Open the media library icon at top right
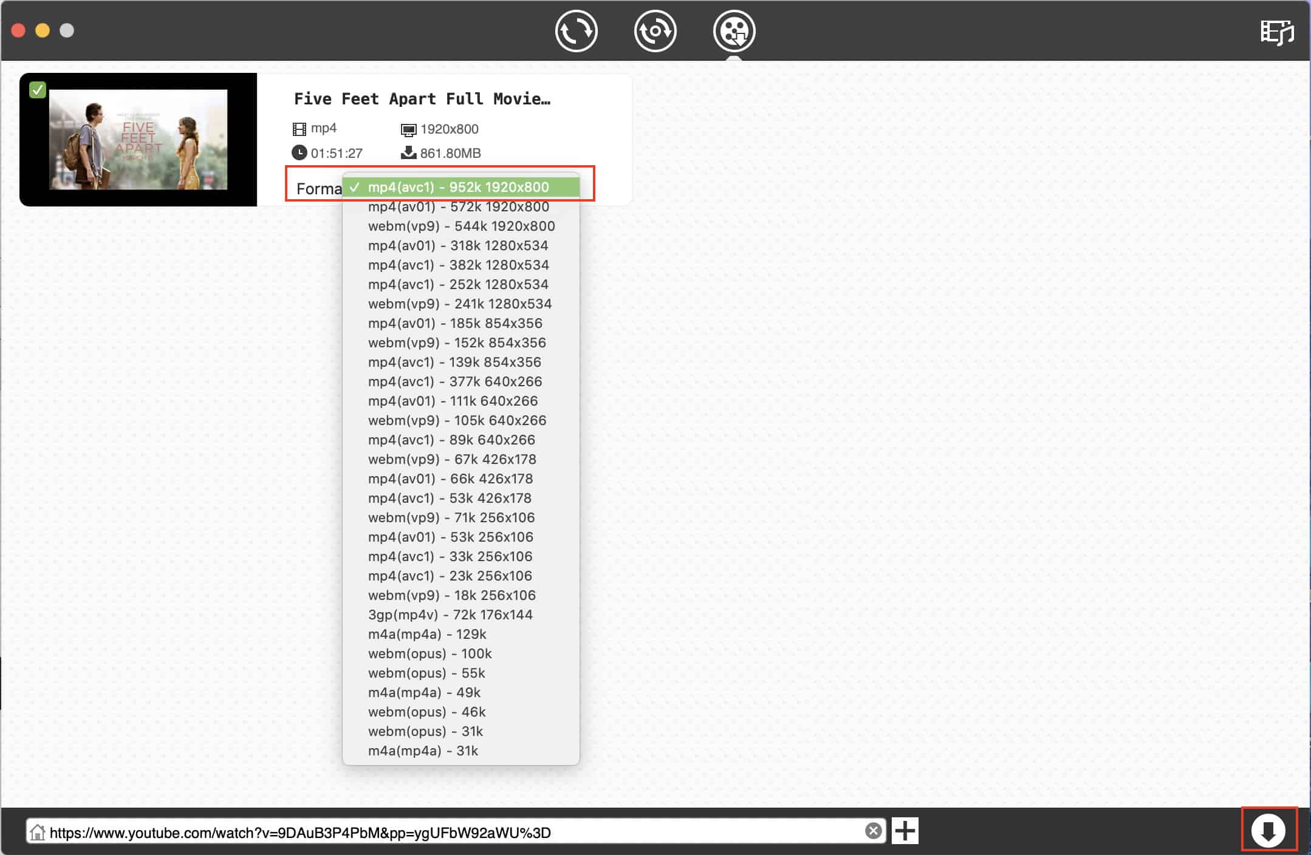1311x855 pixels. coord(1277,32)
